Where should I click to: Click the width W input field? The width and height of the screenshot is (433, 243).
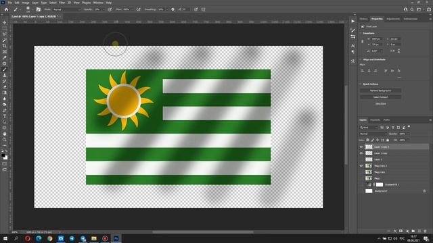[377, 39]
